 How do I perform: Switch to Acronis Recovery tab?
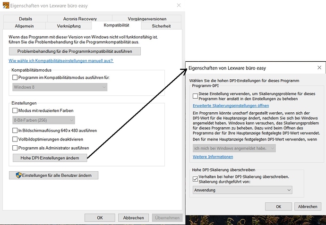pyautogui.click(x=80, y=19)
